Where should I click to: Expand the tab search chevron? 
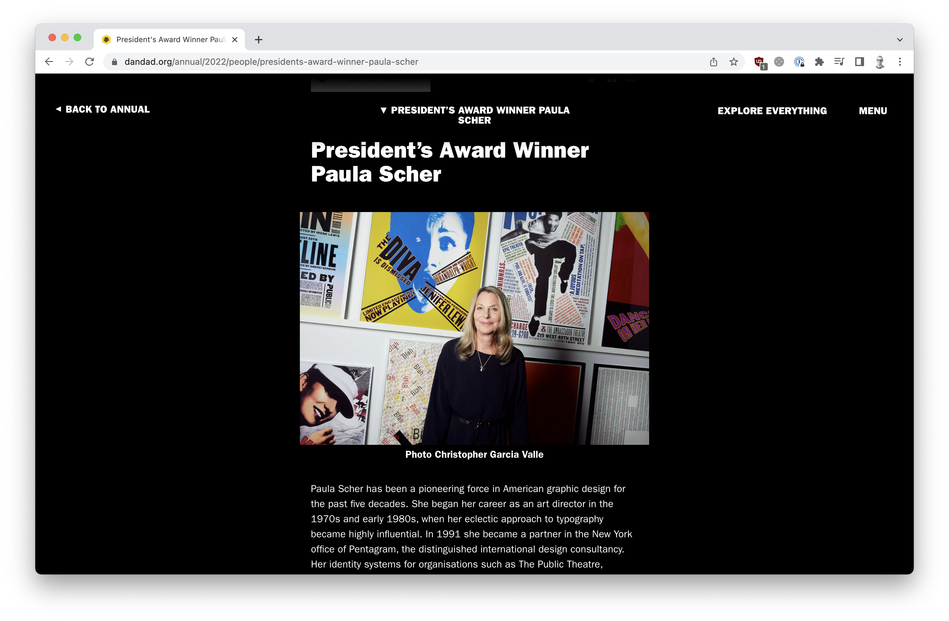(900, 39)
